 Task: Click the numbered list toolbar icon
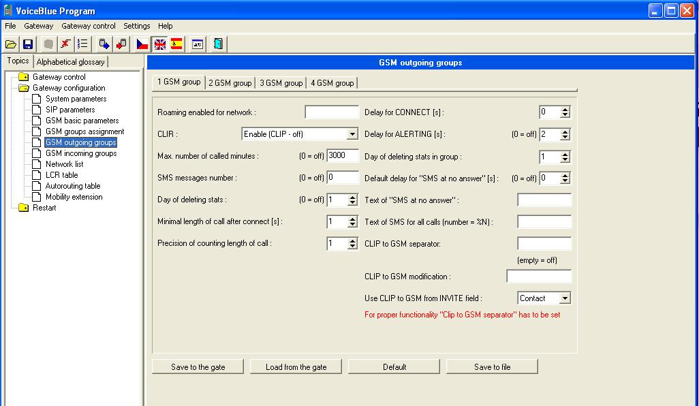[82, 44]
